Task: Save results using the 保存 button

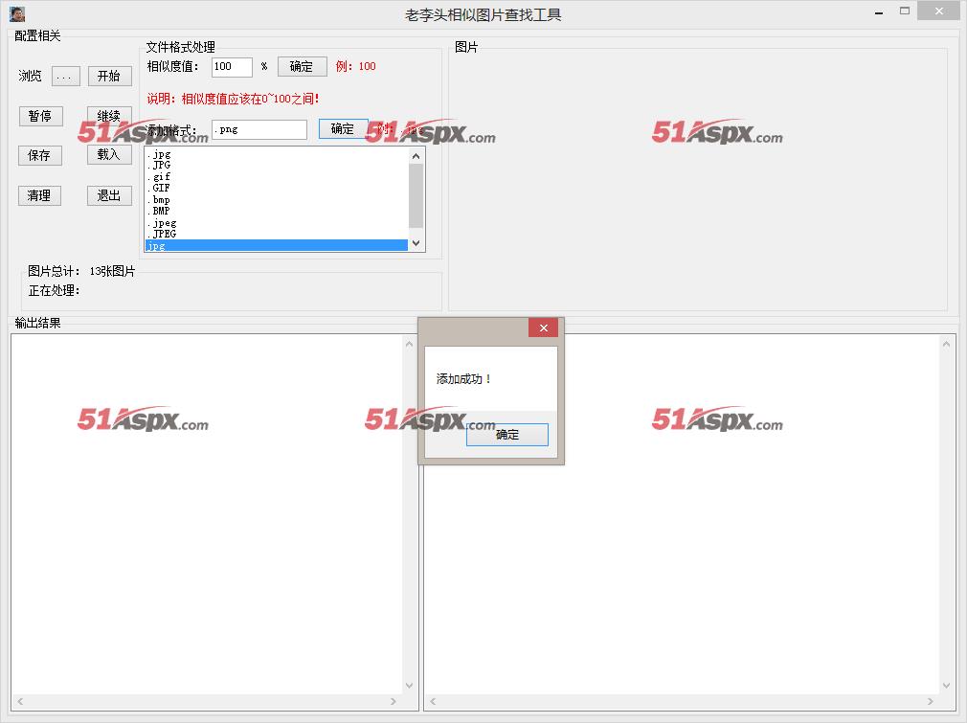Action: tap(39, 155)
